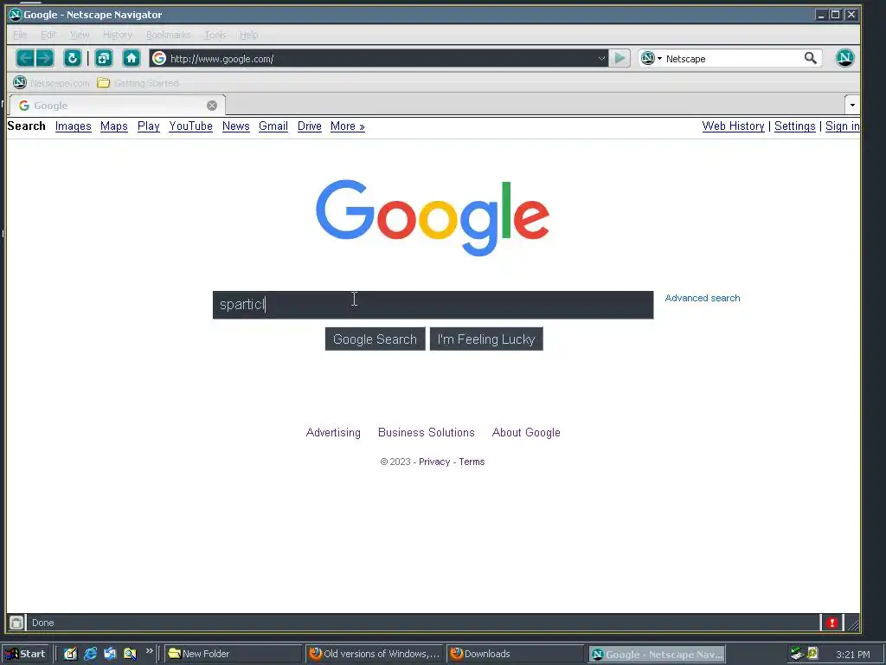The height and width of the screenshot is (665, 886).
Task: Open the File menu
Action: pos(20,35)
